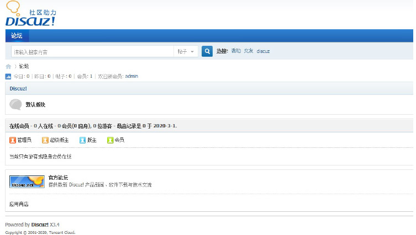Click the 默认版块 speech bubble icon
The image size is (416, 235).
(16, 104)
